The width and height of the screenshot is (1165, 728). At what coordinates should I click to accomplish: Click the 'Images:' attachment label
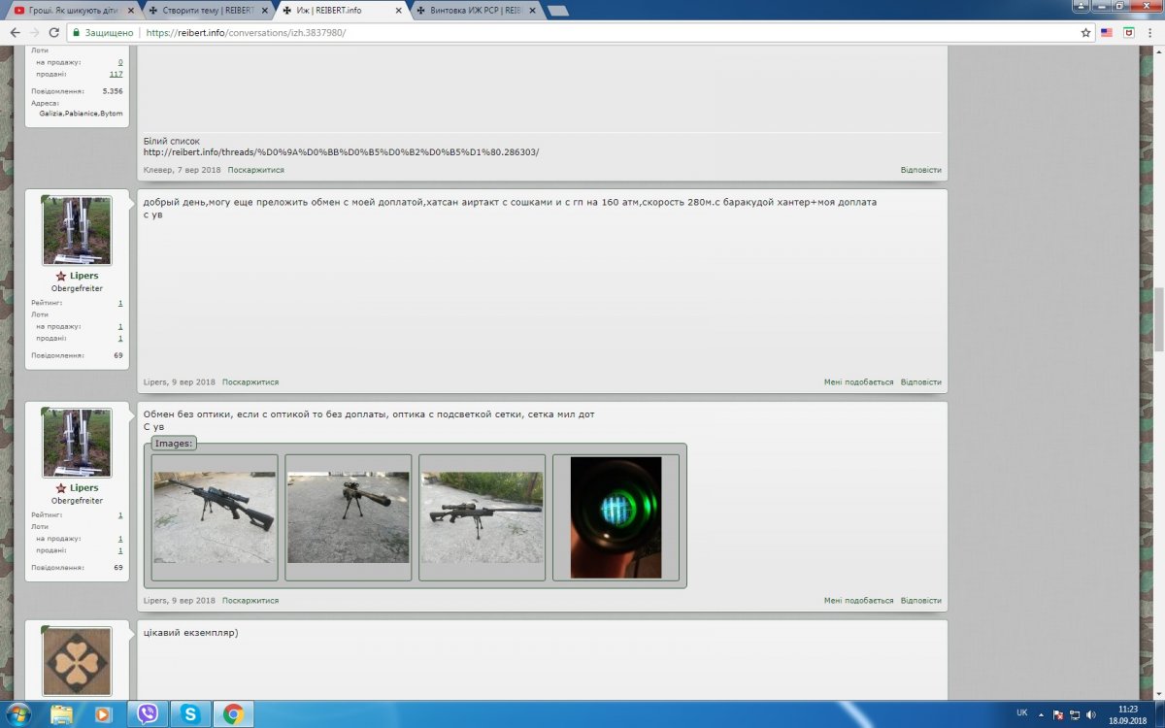[175, 444]
